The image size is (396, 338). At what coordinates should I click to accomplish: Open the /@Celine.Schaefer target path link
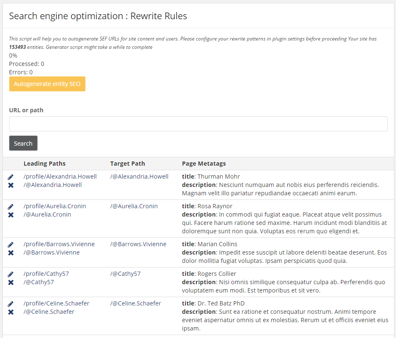pos(135,303)
